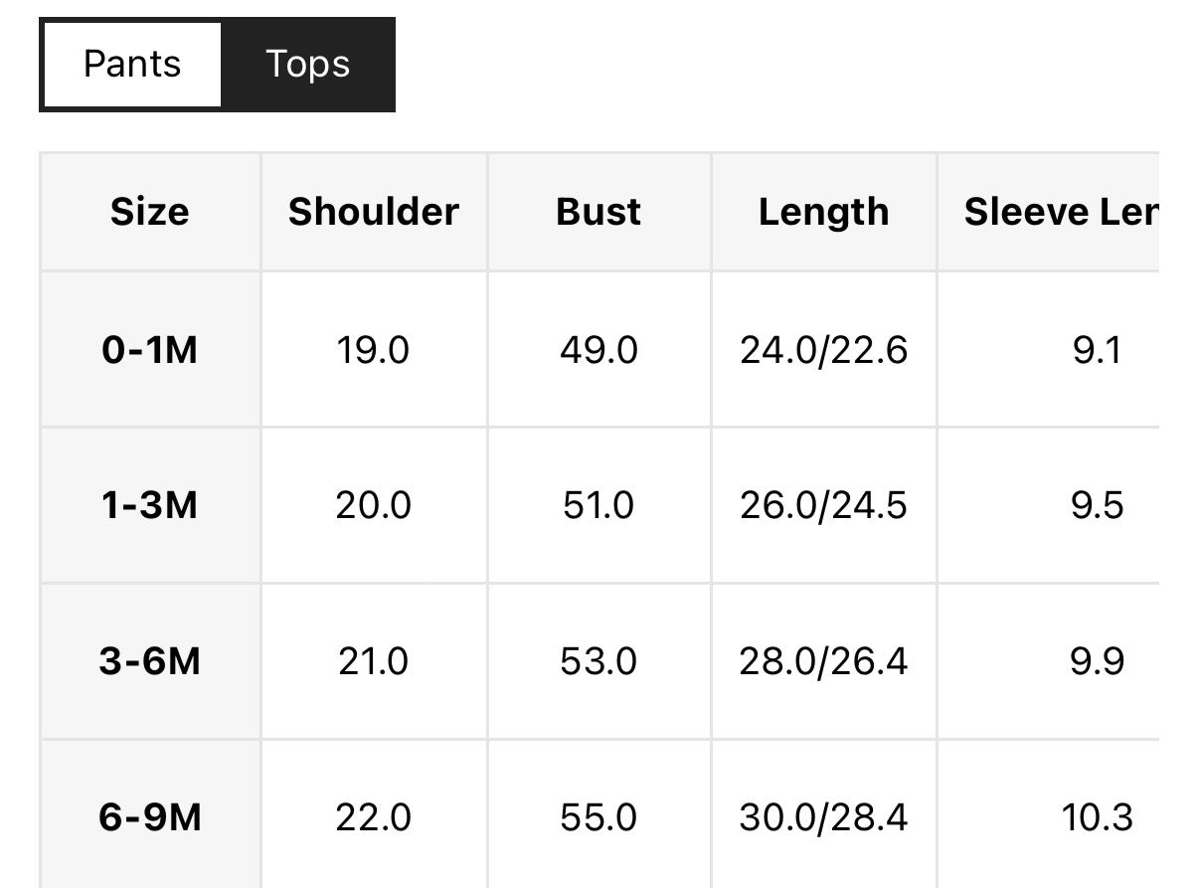Switch to the Pants tab

click(x=132, y=65)
